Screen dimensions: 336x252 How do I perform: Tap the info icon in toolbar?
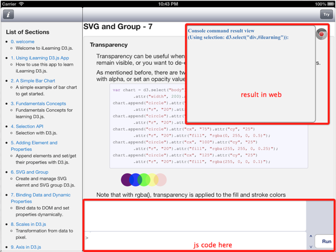click(x=8, y=15)
